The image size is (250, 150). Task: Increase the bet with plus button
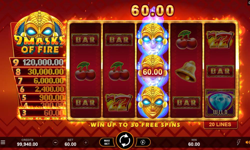click(x=86, y=142)
